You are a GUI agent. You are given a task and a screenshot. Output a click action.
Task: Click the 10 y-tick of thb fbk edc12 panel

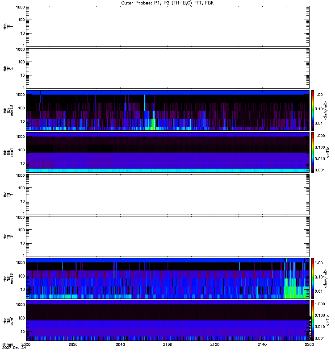[x=23, y=121]
